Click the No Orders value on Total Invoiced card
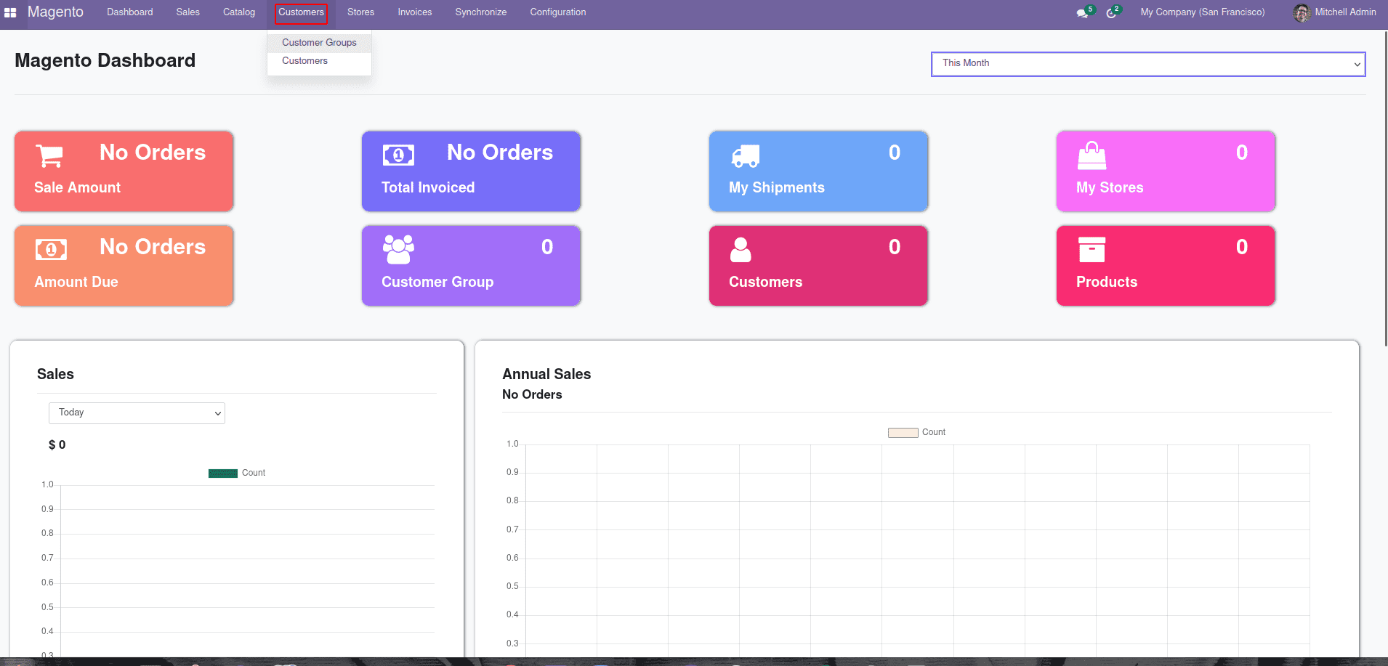 point(500,153)
